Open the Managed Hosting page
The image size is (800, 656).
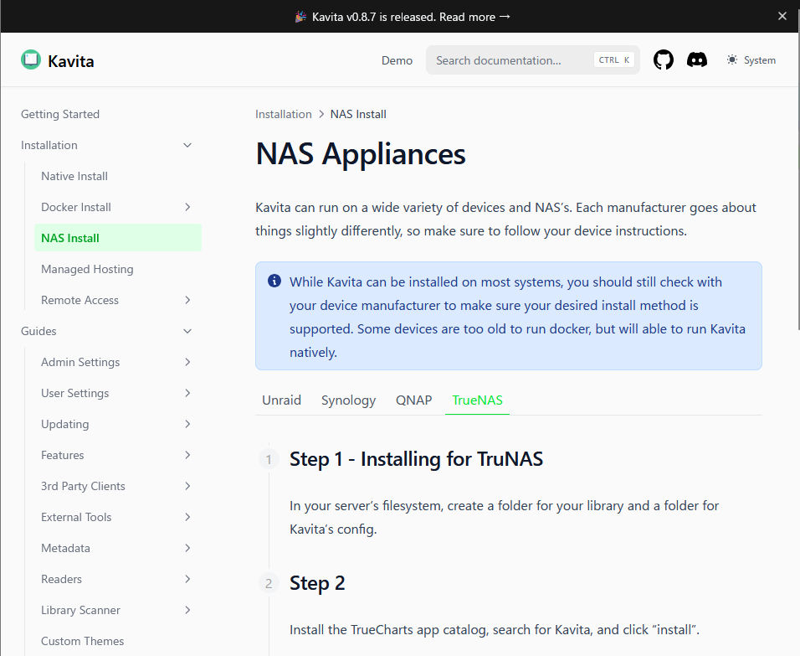click(x=87, y=269)
